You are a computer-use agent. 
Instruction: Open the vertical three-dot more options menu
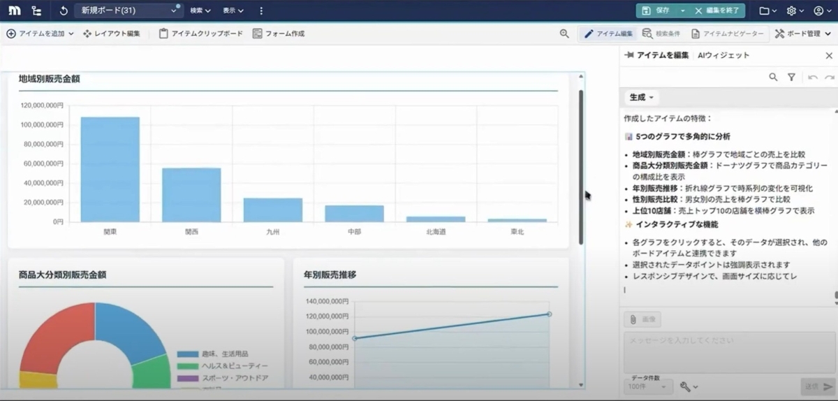[261, 10]
